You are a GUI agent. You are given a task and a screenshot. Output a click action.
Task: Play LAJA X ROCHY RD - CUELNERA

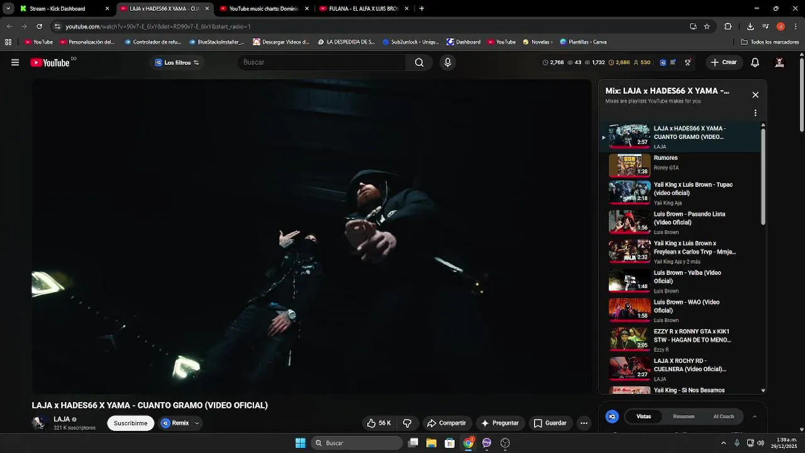click(x=684, y=369)
